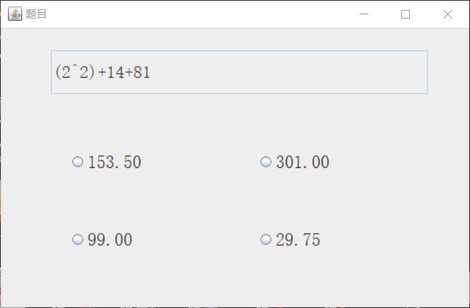Choose the 301.00 answer option
The height and width of the screenshot is (308, 470).
coord(266,162)
